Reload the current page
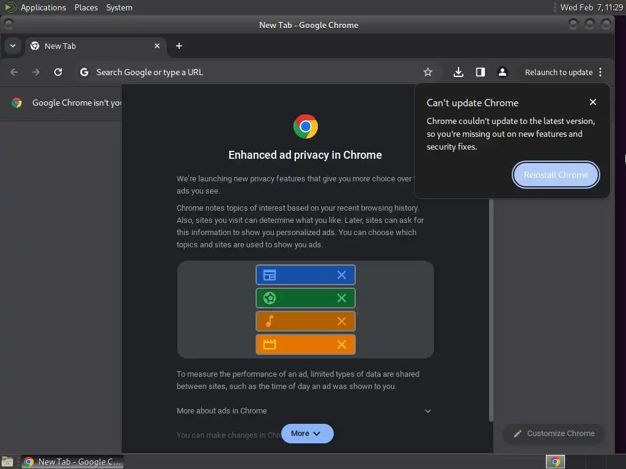Image resolution: width=626 pixels, height=469 pixels. click(x=58, y=72)
